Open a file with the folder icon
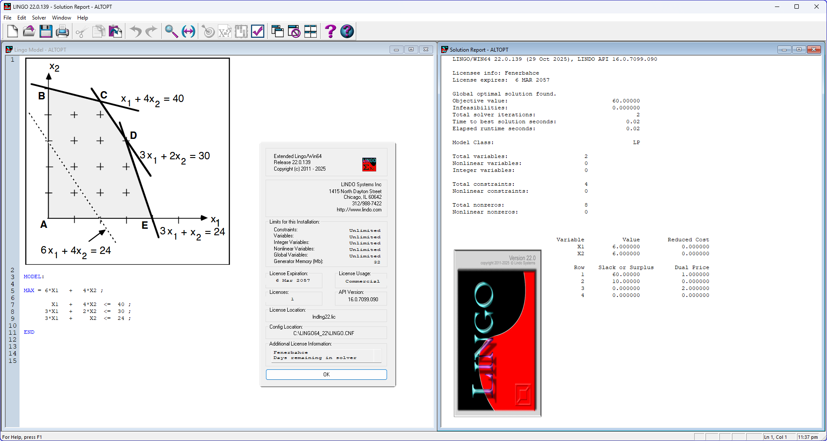Screen dimensions: 827x441 [29, 31]
